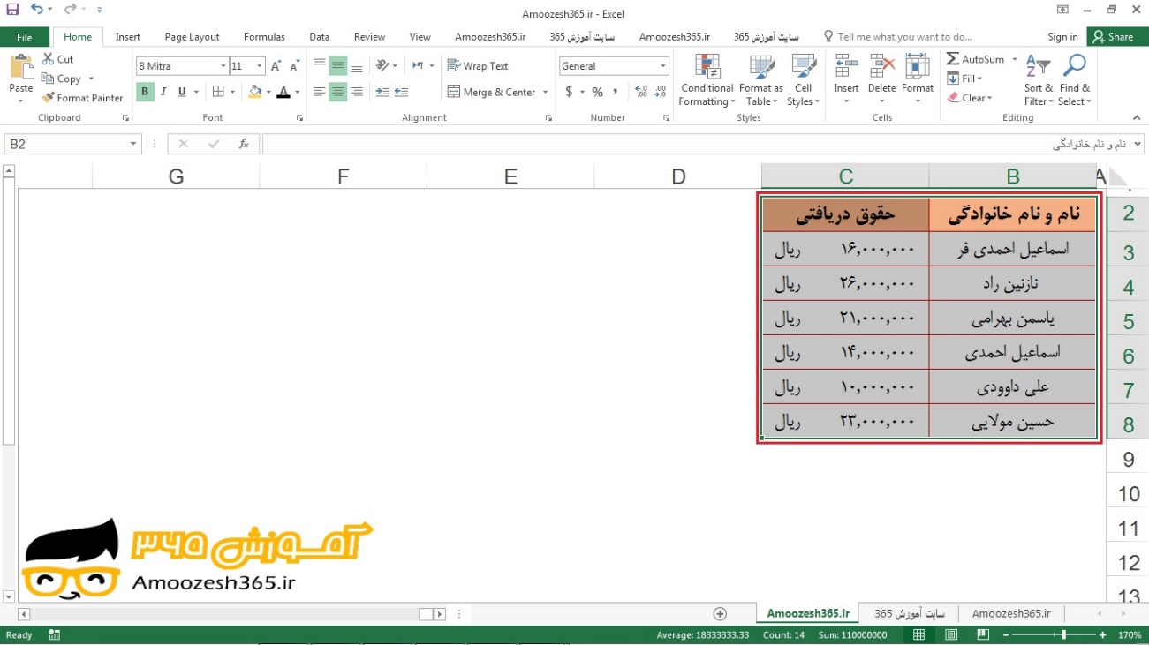The image size is (1149, 645).
Task: Add a new sheet with plus button
Action: click(720, 614)
